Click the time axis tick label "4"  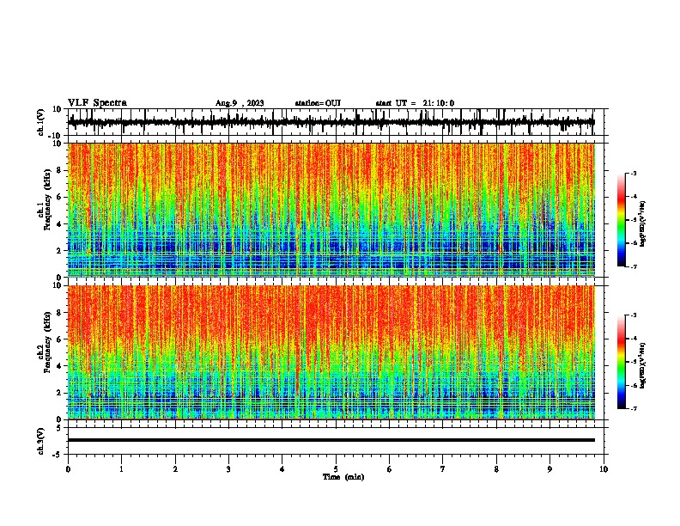click(x=282, y=469)
